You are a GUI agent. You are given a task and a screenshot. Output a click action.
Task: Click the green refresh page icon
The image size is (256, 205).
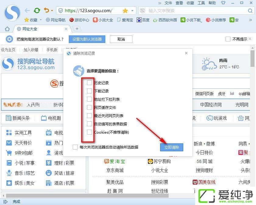pos(37,11)
